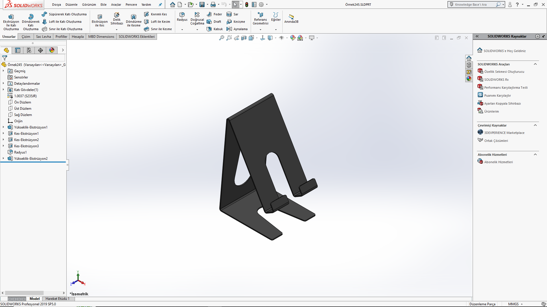Pin the menu bar with pushpin
Viewport: 547px width, 307px height.
point(160,5)
